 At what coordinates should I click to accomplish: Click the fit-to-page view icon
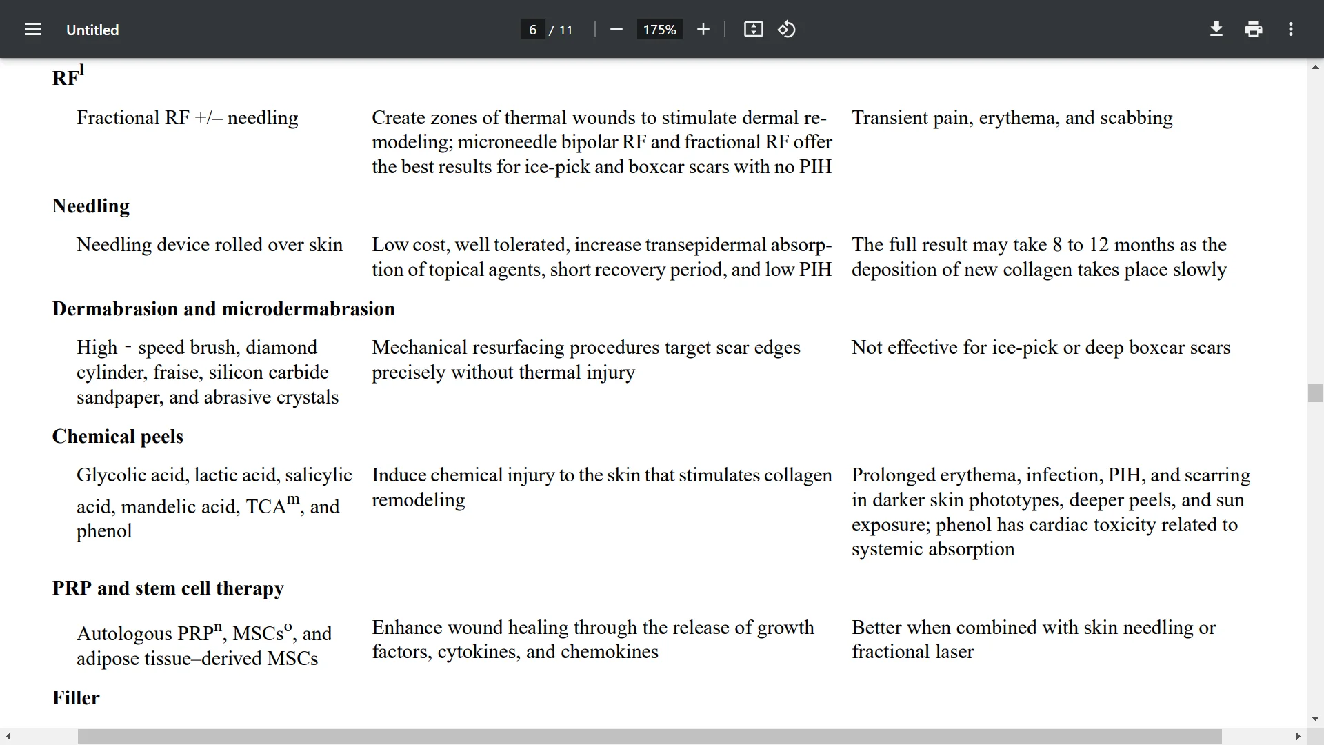(753, 29)
